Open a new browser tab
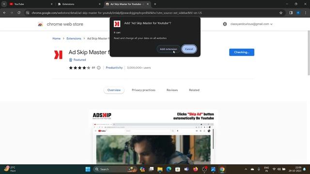This screenshot has width=310, height=174. [x=155, y=4]
